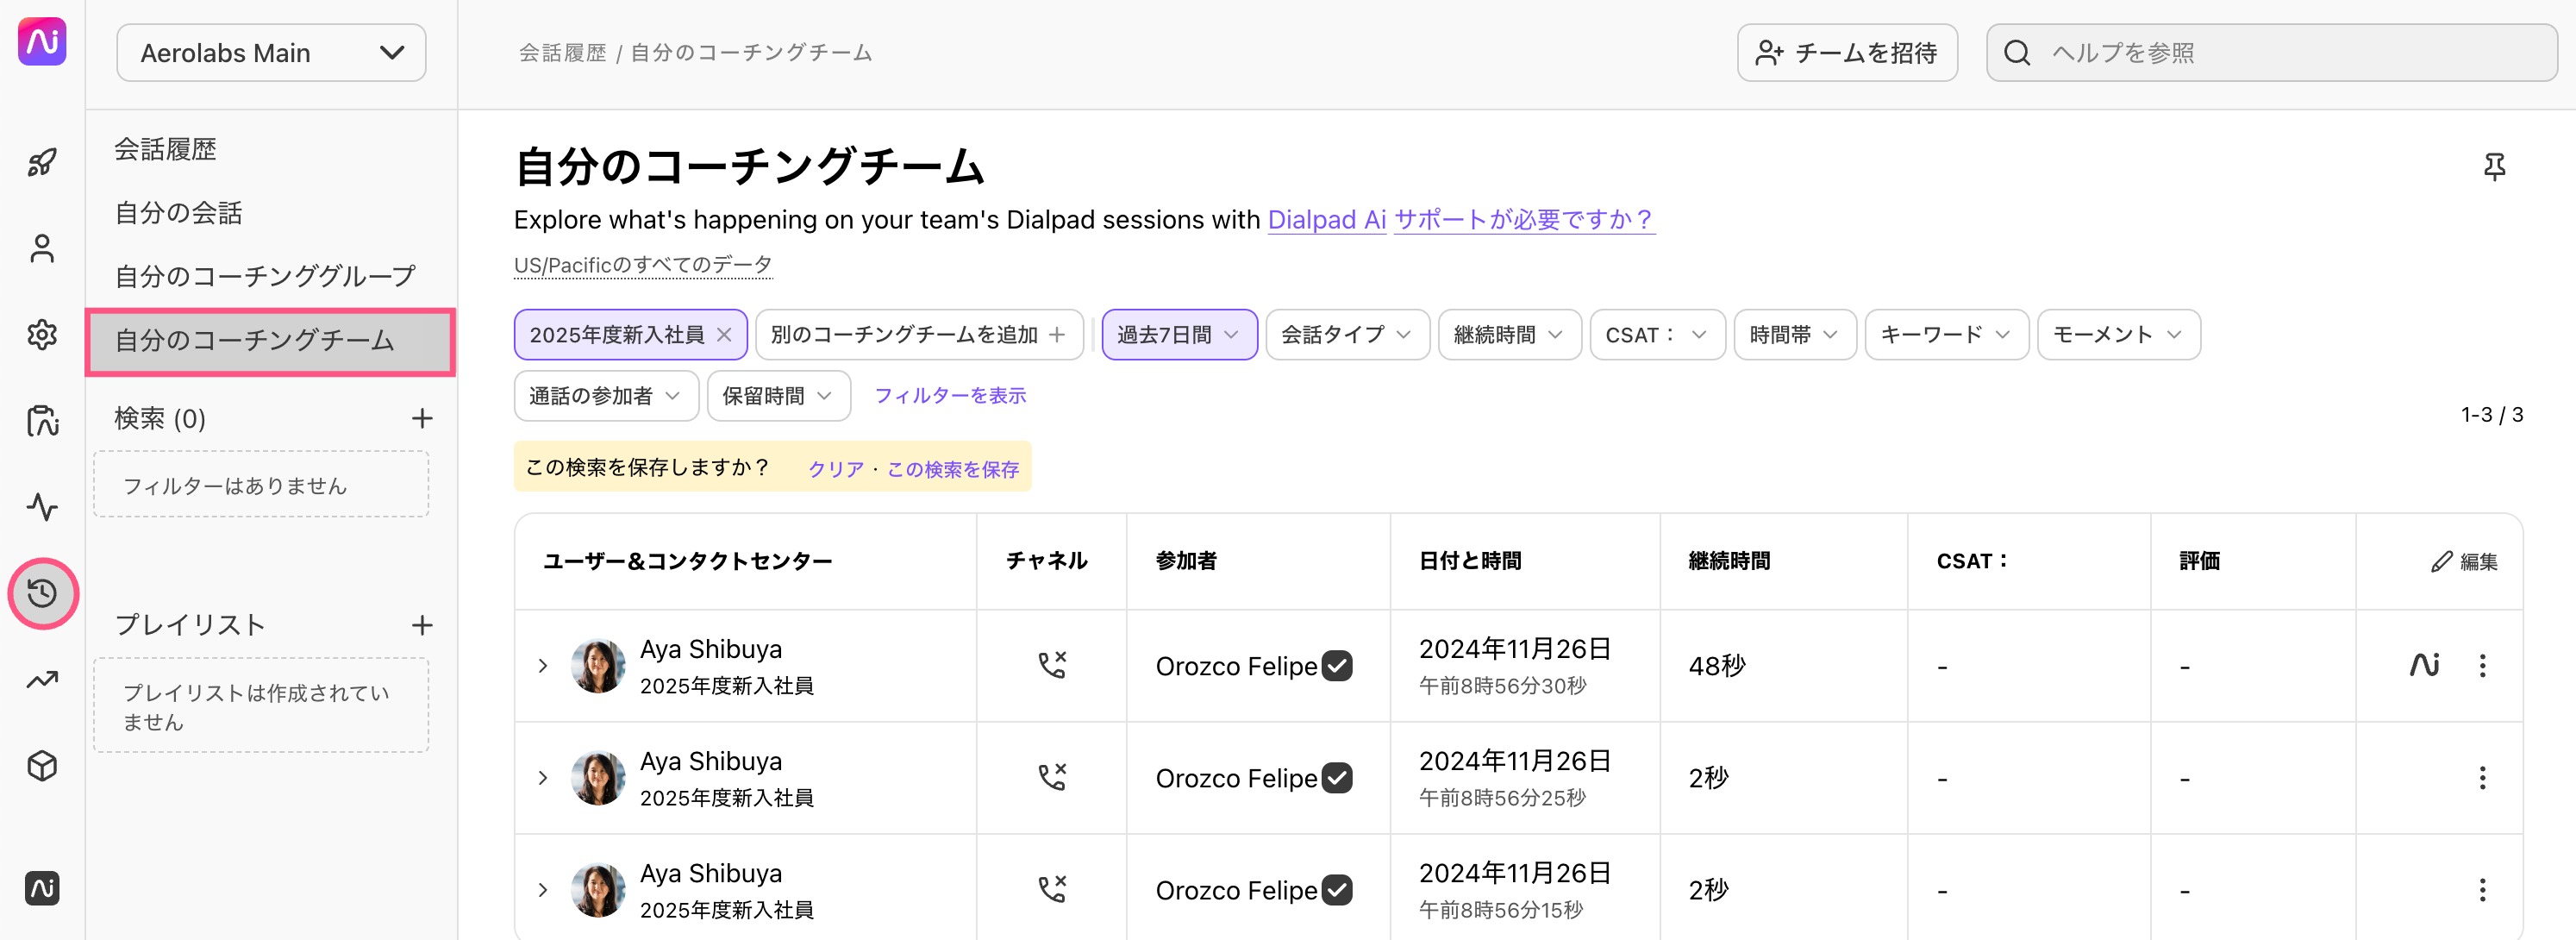This screenshot has height=940, width=2576.
Task: Open the 会話タイプ filter dropdown
Action: point(1347,335)
